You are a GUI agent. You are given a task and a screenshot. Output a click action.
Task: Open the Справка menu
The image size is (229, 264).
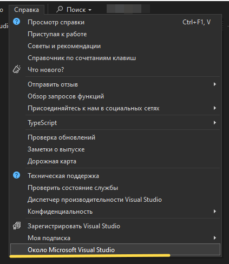click(27, 10)
